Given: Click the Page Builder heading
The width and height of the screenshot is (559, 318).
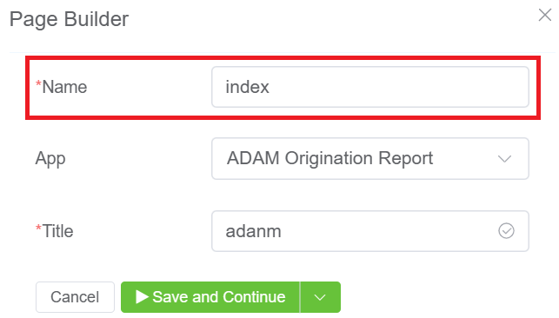Looking at the screenshot, I should (69, 19).
